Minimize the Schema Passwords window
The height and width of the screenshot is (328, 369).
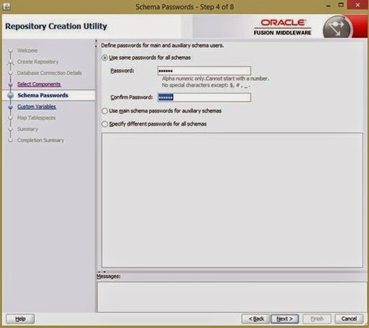329,5
